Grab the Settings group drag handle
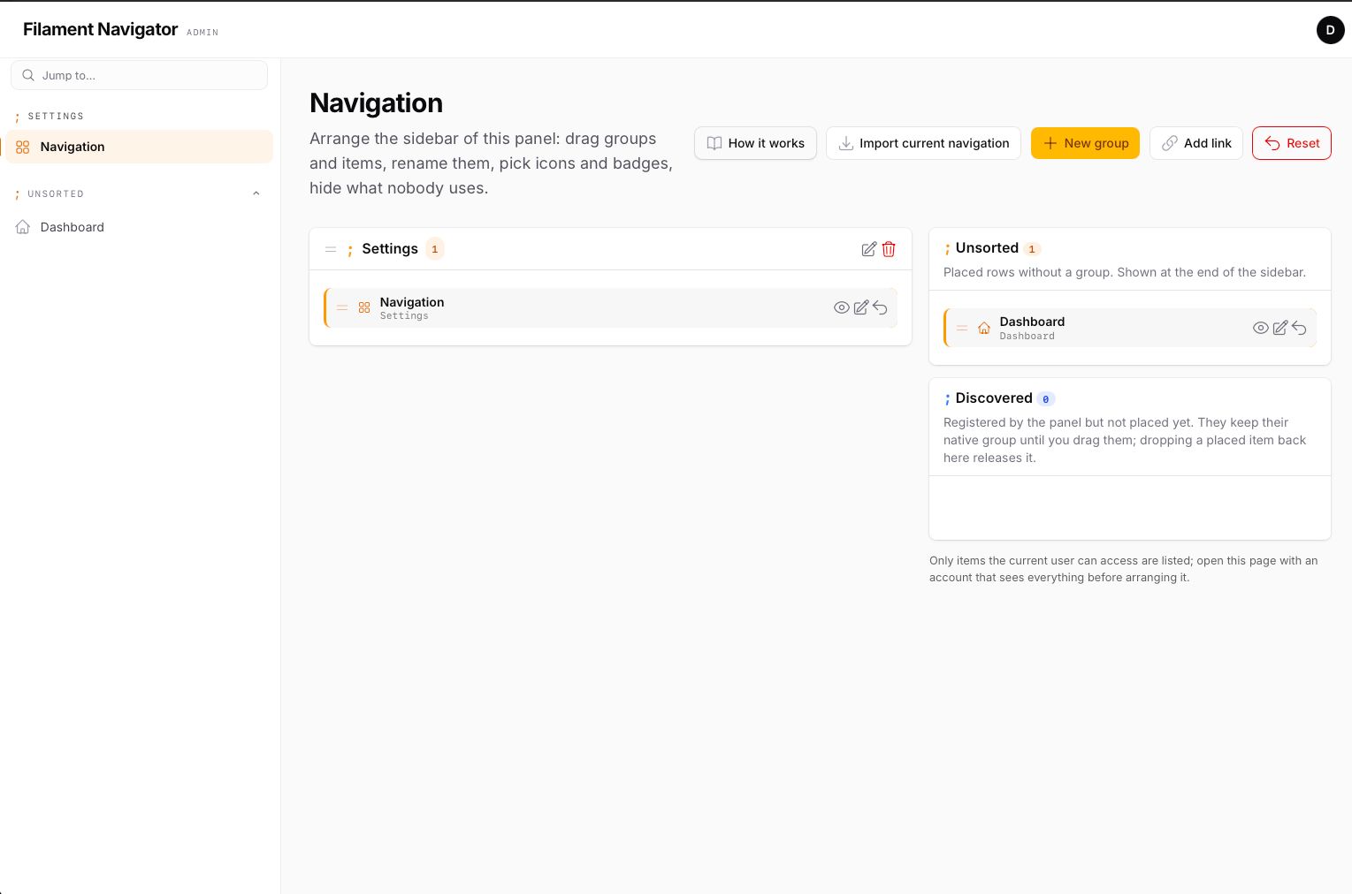1352x894 pixels. click(331, 249)
